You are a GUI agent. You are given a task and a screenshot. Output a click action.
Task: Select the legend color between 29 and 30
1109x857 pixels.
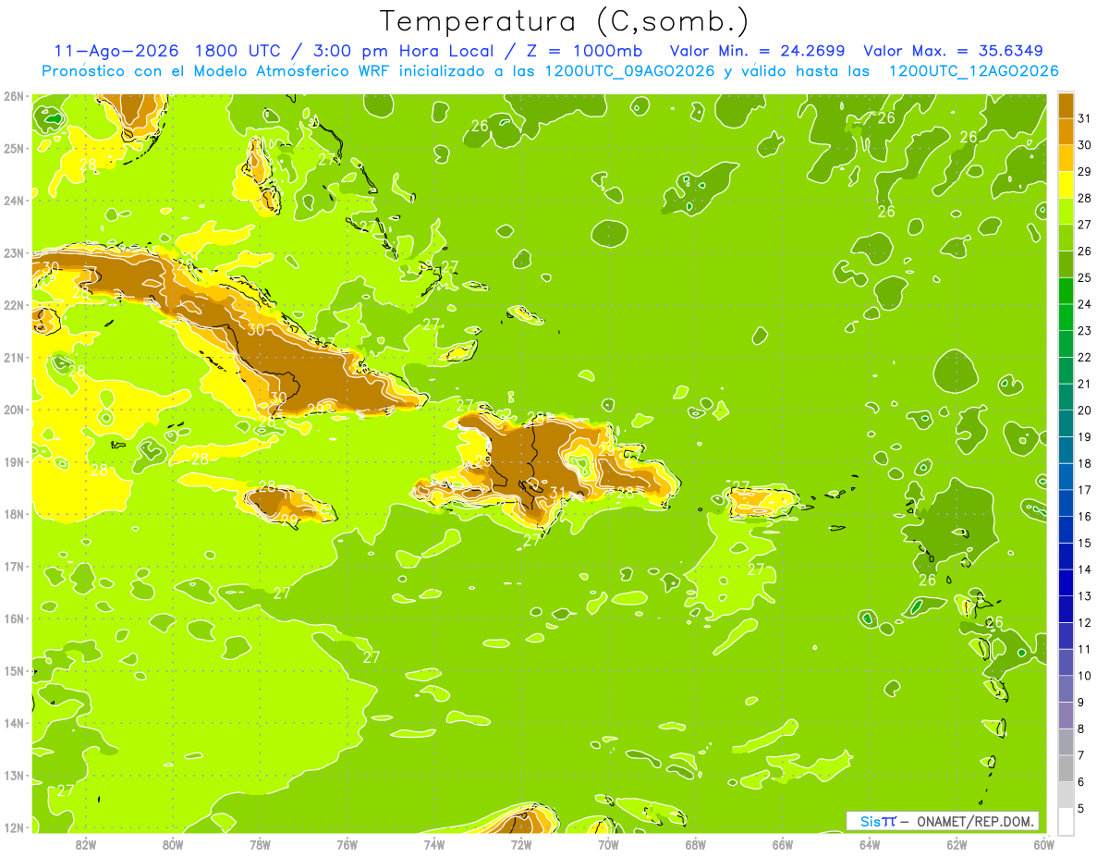click(x=1066, y=158)
